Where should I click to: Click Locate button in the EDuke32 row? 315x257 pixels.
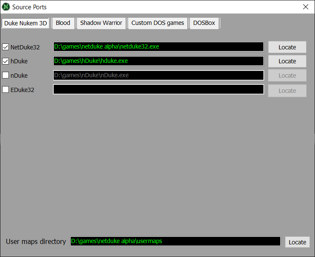[287, 91]
